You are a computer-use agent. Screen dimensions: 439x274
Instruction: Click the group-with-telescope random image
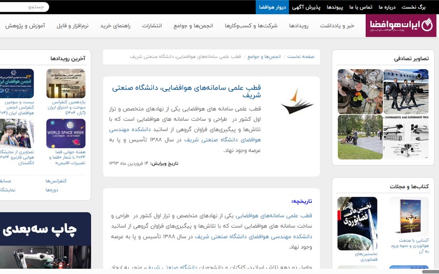pos(360,91)
